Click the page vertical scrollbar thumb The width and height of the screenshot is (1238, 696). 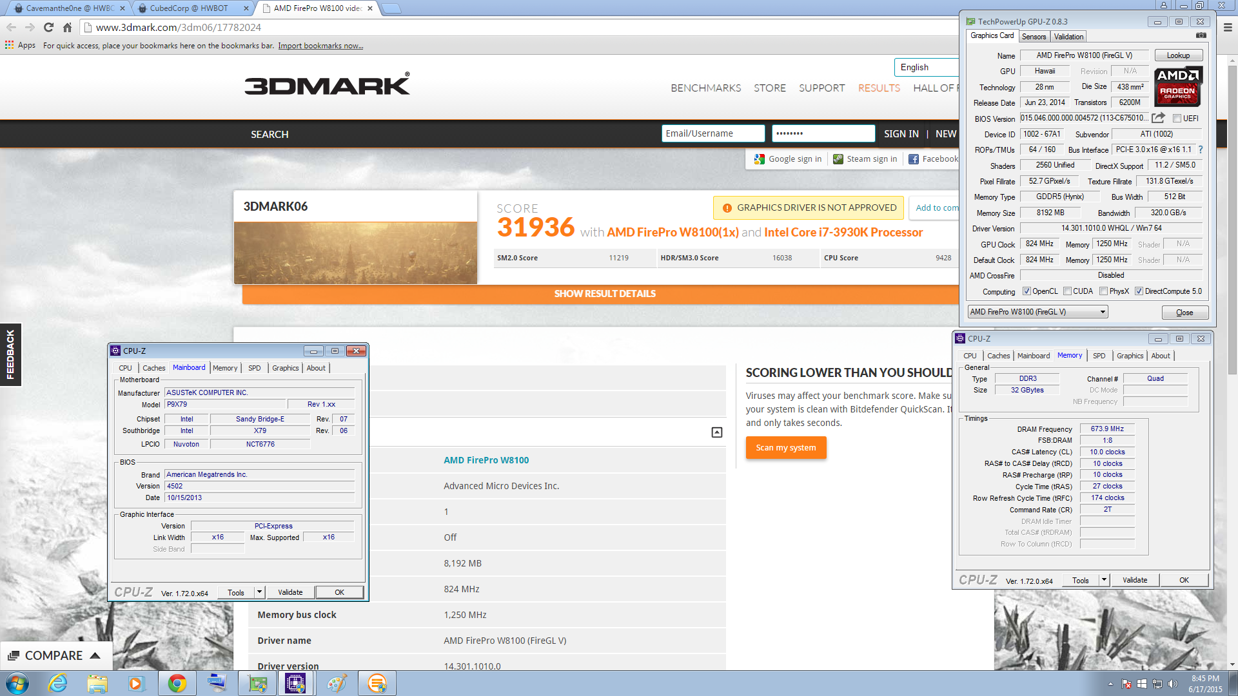coord(1232,219)
